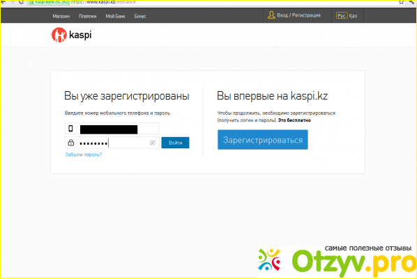Toggle password visibility eye icon

pyautogui.click(x=153, y=143)
